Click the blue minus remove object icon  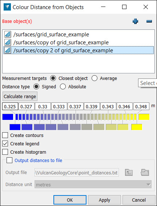[x=149, y=21]
